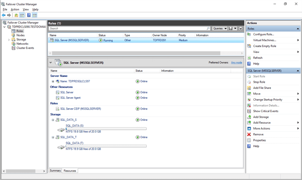Click the red Remove X icon

(x=249, y=134)
